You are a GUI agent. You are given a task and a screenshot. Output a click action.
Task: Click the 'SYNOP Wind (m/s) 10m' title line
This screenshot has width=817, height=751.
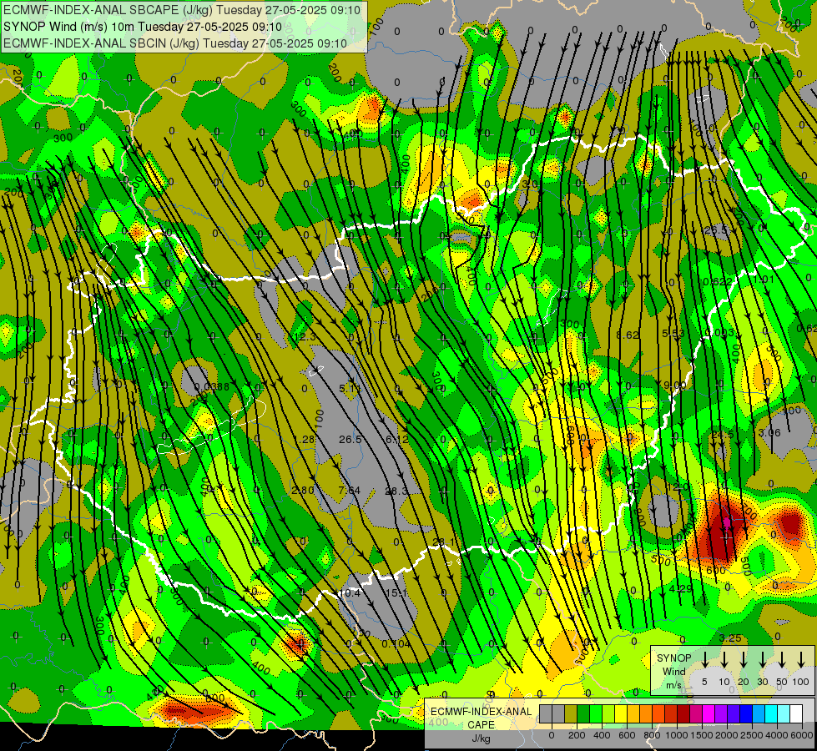pos(143,27)
